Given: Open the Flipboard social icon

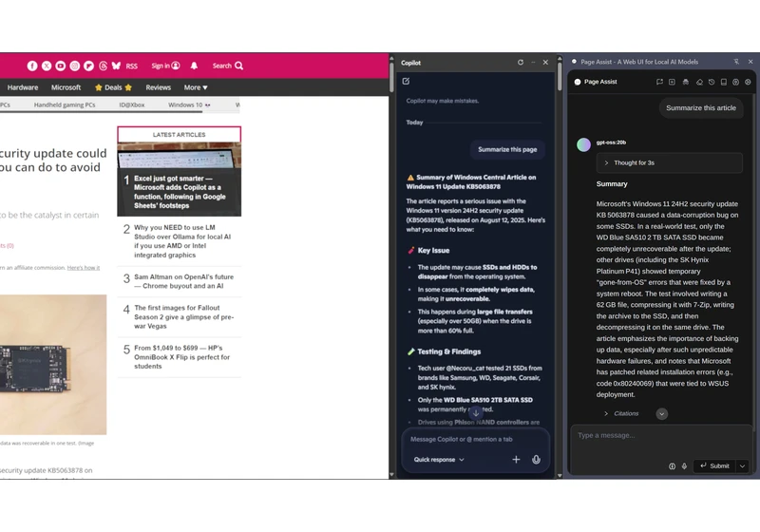Looking at the screenshot, I should [88, 66].
